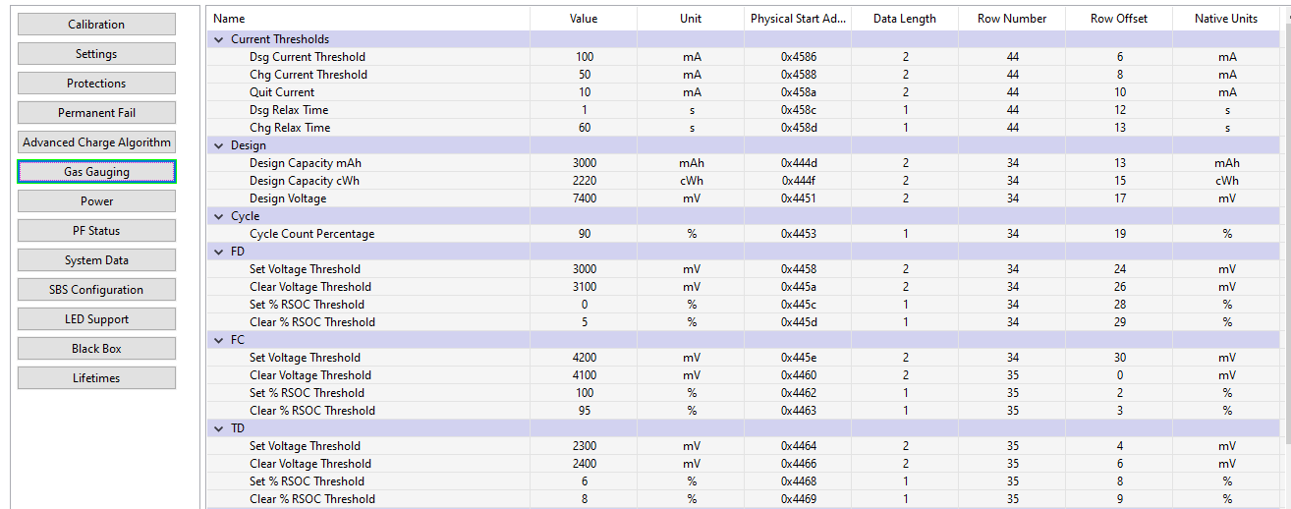This screenshot has height=509, width=1291.
Task: Collapse the Current Thresholds group
Action: (x=218, y=40)
